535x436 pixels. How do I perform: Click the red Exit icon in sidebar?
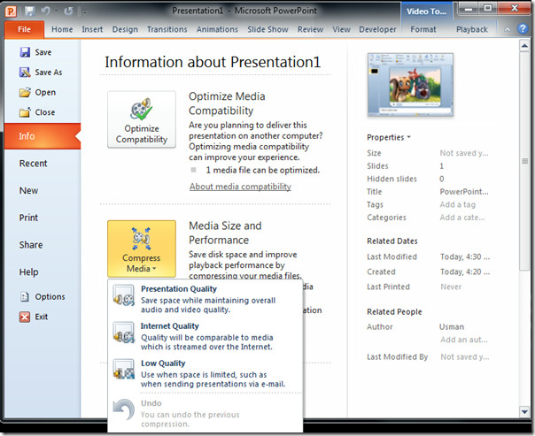(25, 317)
